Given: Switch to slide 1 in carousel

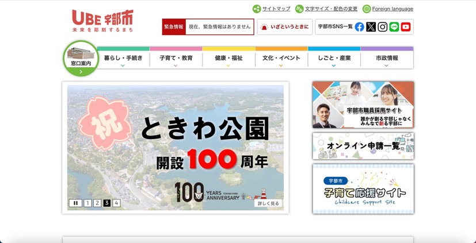Looking at the screenshot, I should click(87, 203).
